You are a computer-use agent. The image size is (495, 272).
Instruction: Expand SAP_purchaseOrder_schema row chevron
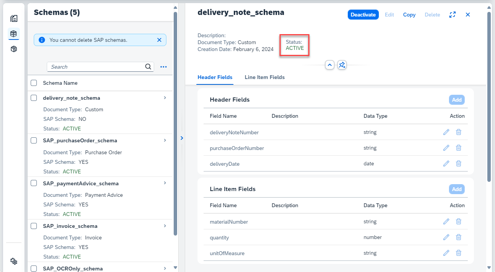165,140
